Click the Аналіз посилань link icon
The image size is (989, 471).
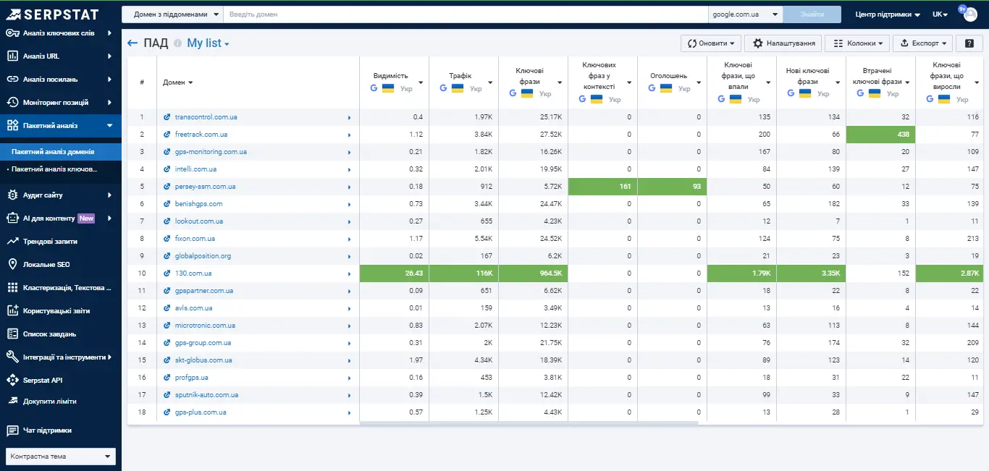click(x=12, y=80)
